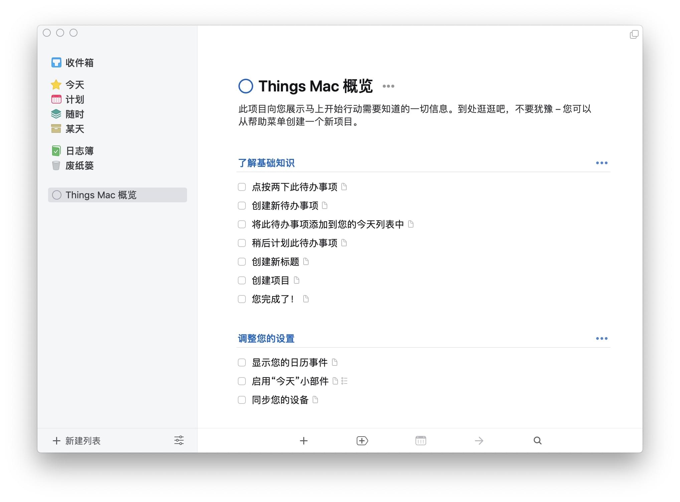
Task: Check off 创建项目
Action: pos(242,280)
